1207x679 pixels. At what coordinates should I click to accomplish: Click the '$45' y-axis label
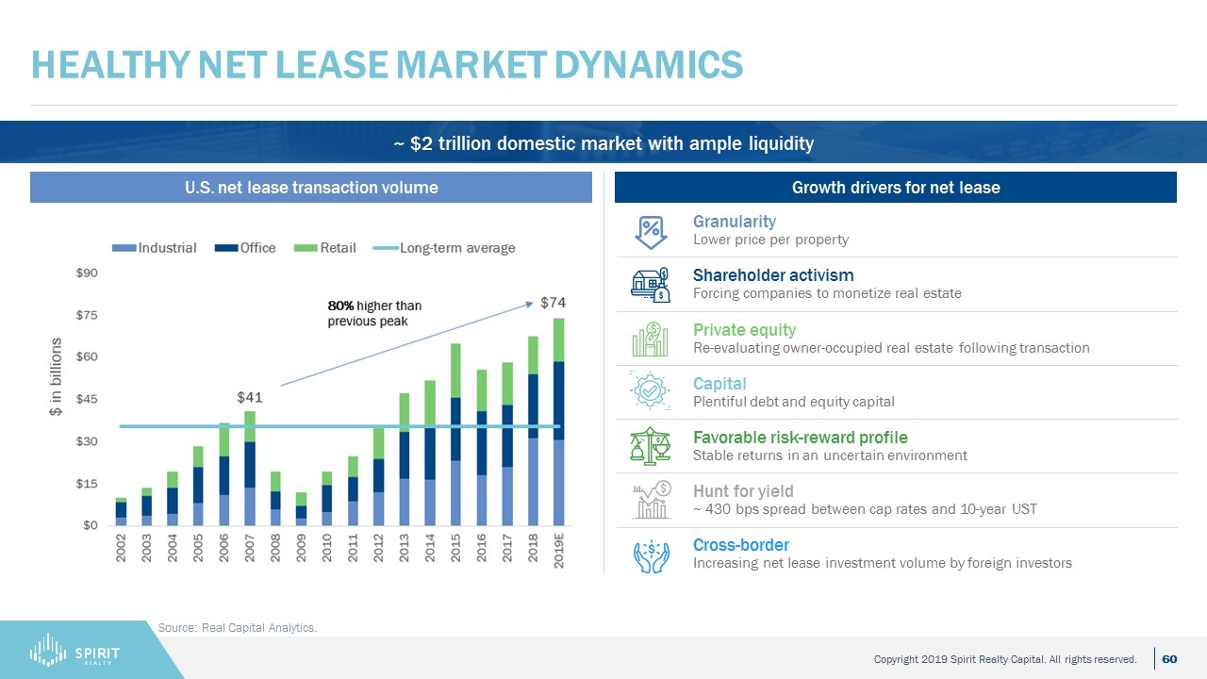point(87,399)
